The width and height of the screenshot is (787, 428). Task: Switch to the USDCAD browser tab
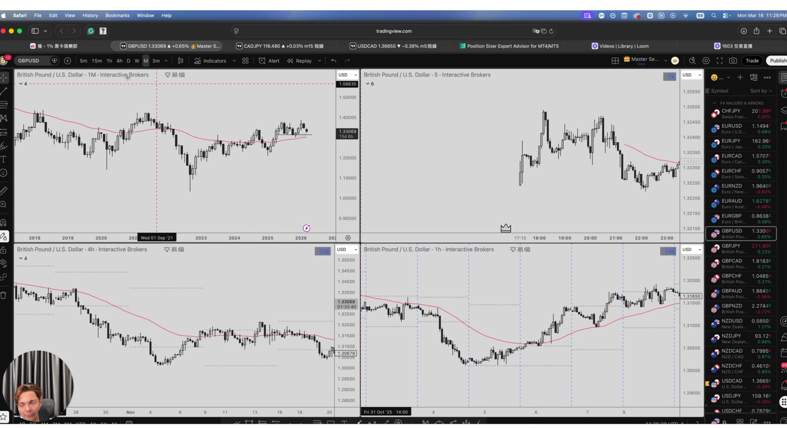tap(393, 46)
